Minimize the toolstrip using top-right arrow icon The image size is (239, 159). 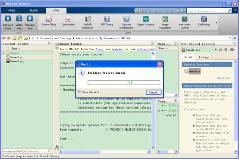point(236,10)
